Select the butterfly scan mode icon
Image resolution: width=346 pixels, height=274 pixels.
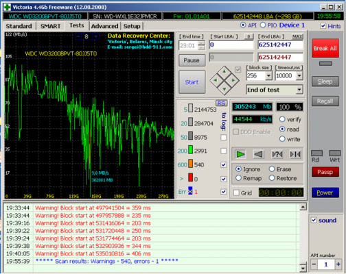(x=295, y=154)
